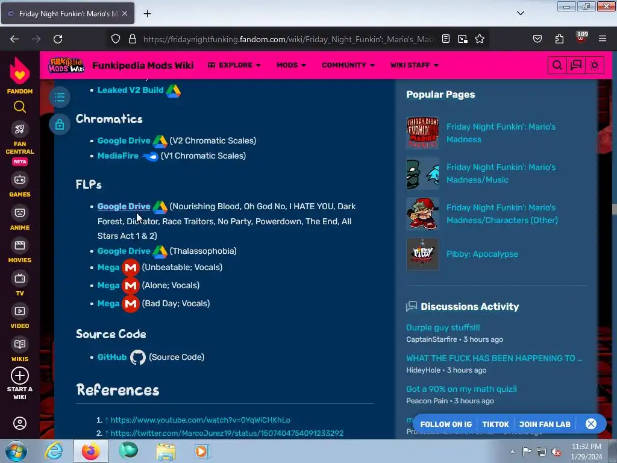This screenshot has width=617, height=463.
Task: Reload the current page
Action: coord(58,39)
